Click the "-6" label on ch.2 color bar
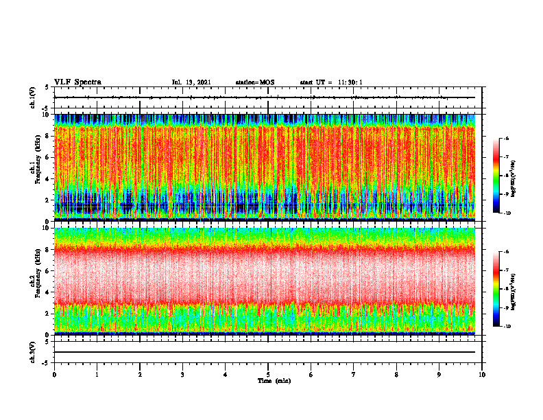 tap(506, 252)
